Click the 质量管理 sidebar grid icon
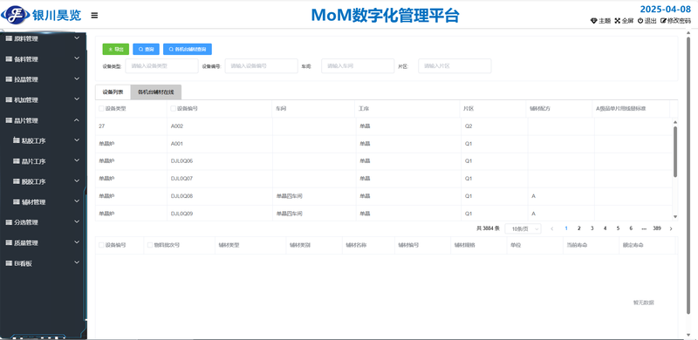This screenshot has width=698, height=340. 9,242
